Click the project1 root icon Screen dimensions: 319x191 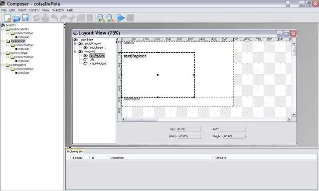click(3, 25)
